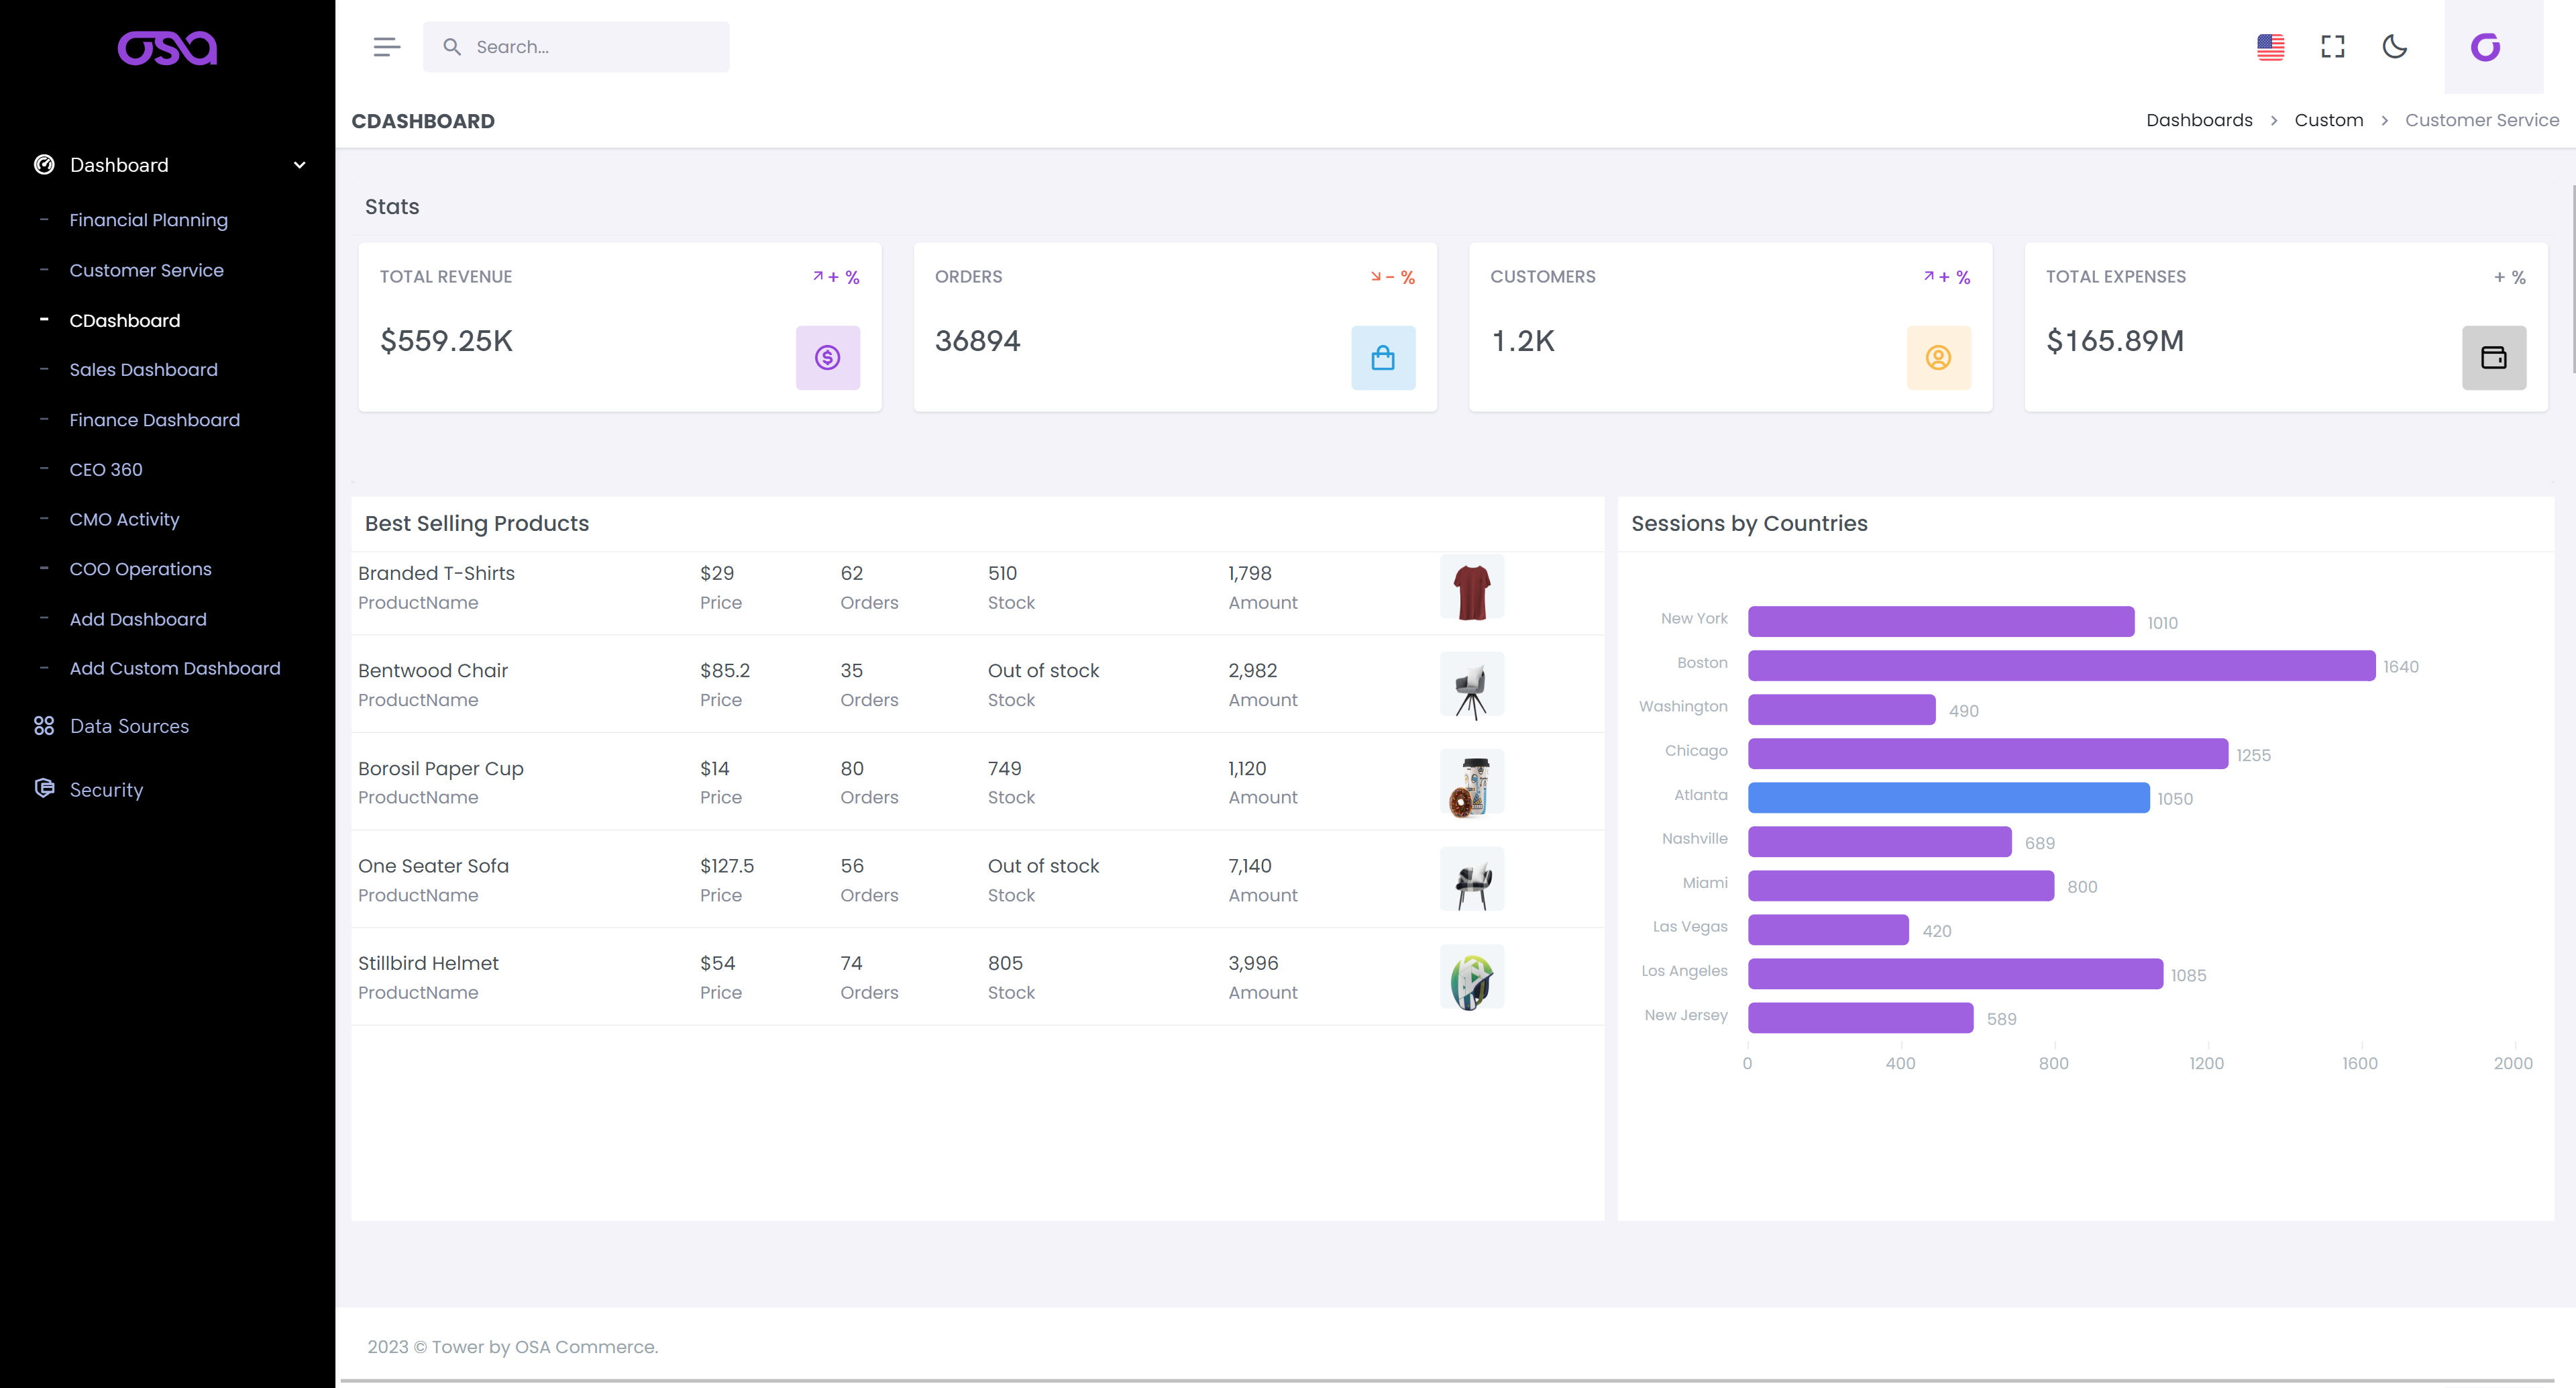Open the user profile avatar menu
2576x1388 pixels.
[x=2487, y=46]
